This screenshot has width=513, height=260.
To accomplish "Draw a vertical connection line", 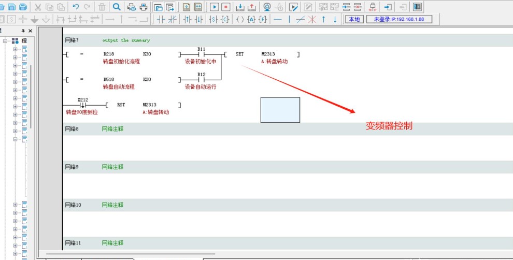I will [x=289, y=19].
